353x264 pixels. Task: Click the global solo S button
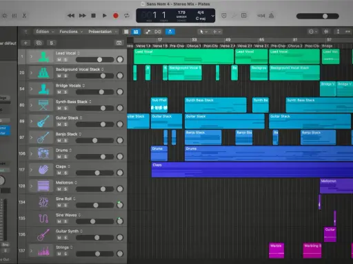(x=51, y=43)
